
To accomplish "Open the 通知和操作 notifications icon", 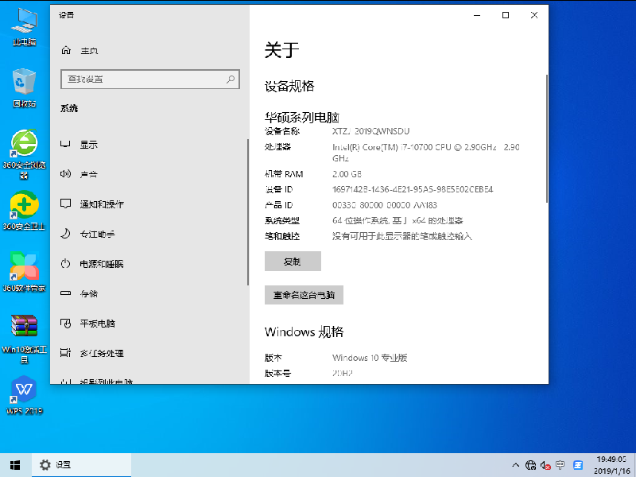I will pyautogui.click(x=65, y=204).
